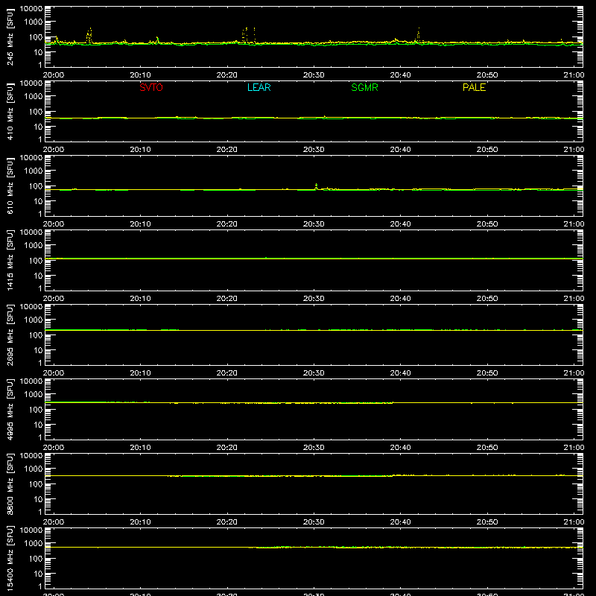Click '20:50' tick under the 410 MHz plot
This screenshot has height=596, width=596.
point(487,150)
